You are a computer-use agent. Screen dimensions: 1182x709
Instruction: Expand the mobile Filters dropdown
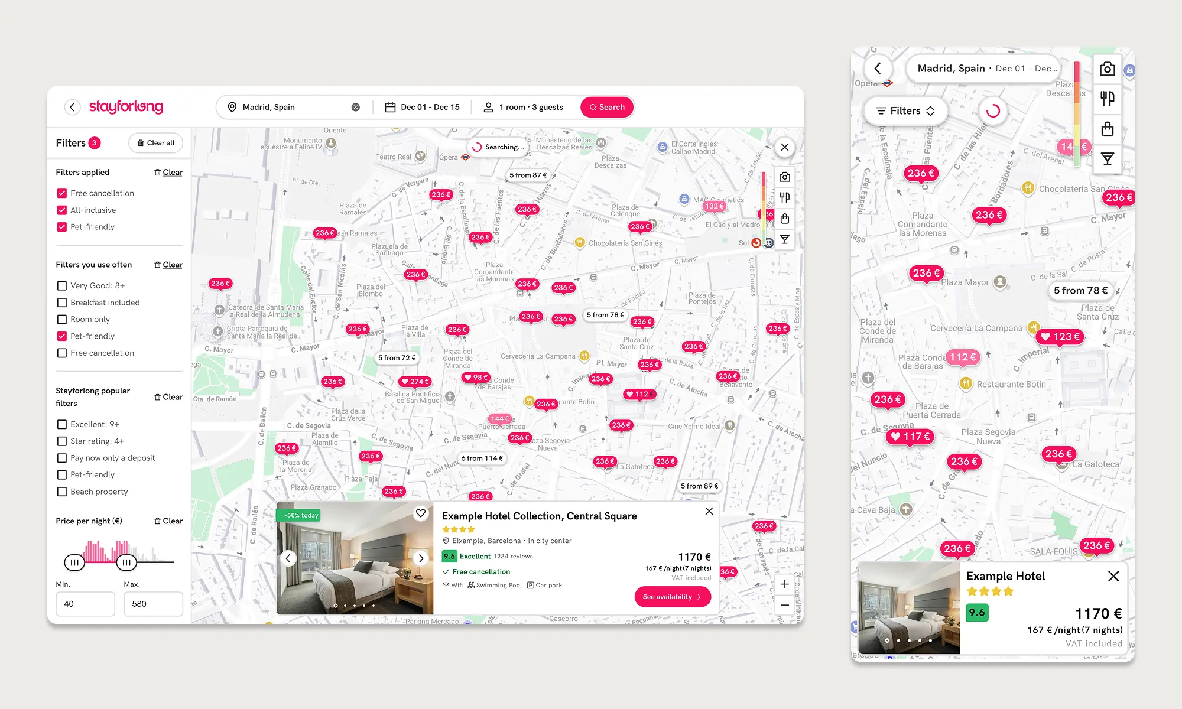pos(905,111)
